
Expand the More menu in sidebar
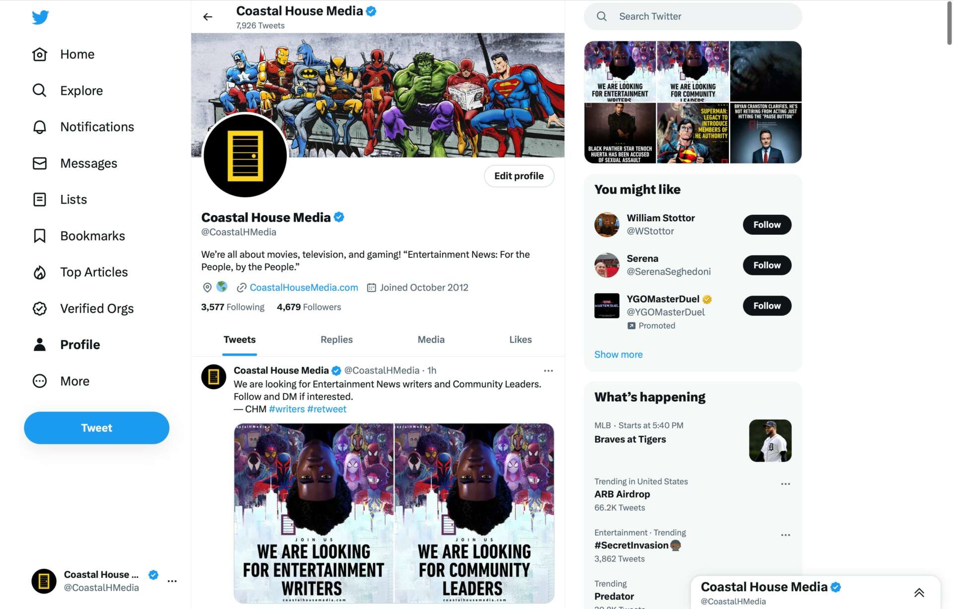(x=61, y=381)
